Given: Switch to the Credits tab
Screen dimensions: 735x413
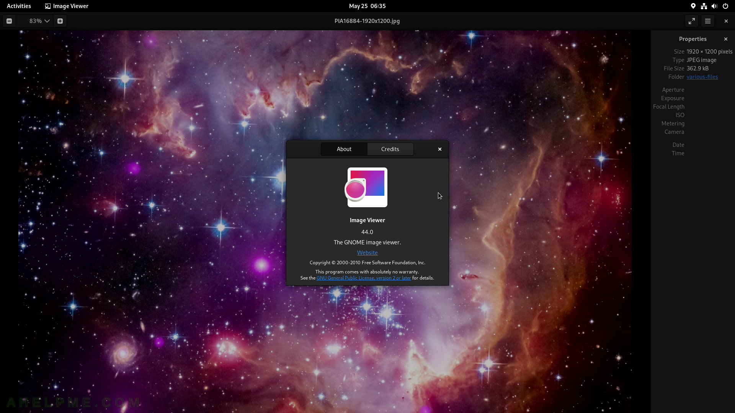Looking at the screenshot, I should tap(390, 149).
